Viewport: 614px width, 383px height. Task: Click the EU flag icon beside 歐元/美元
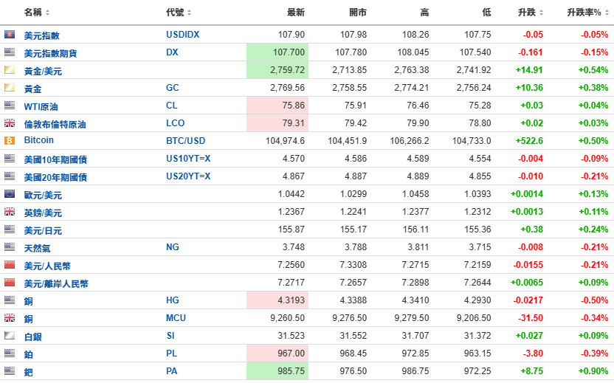click(x=10, y=193)
